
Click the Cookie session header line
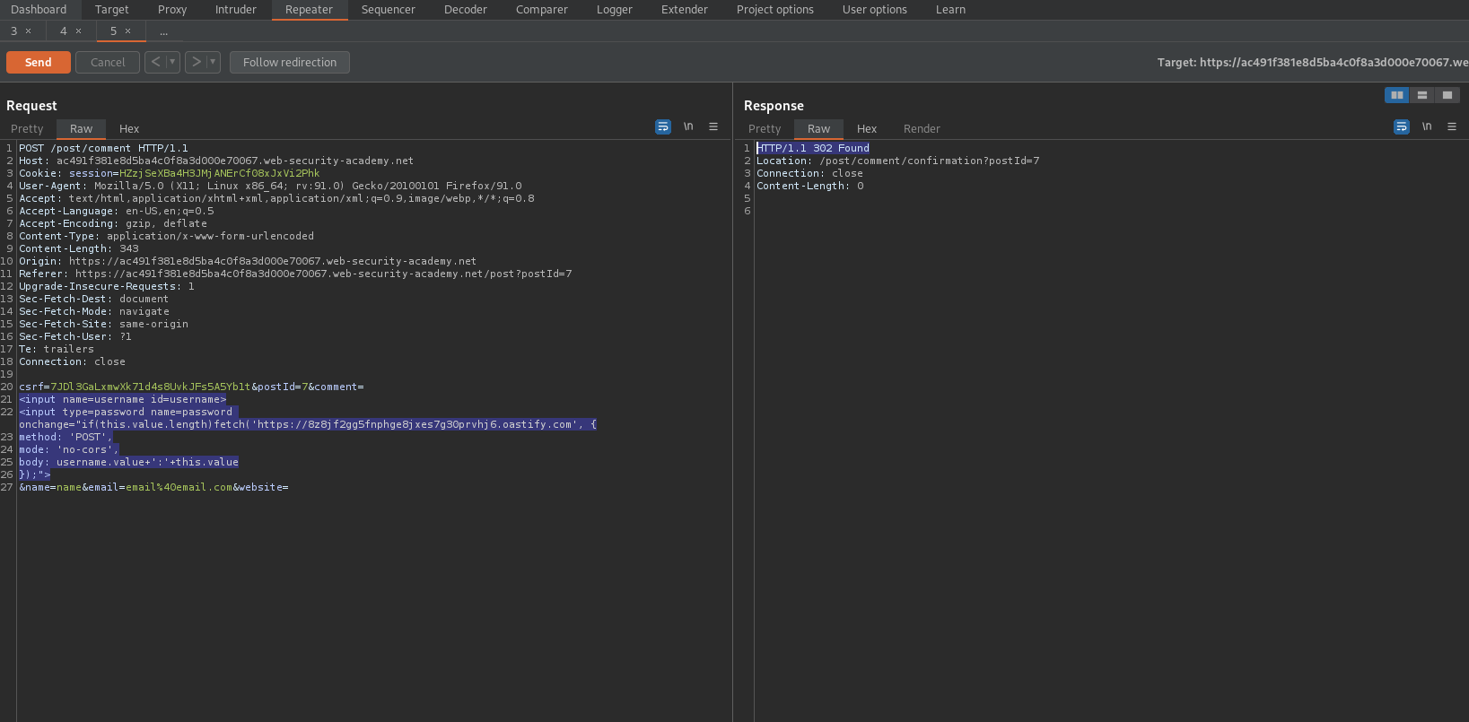170,173
